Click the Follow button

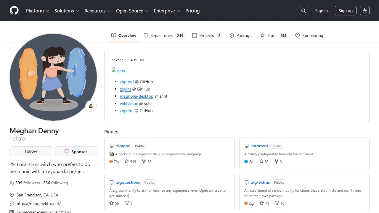tap(30, 151)
